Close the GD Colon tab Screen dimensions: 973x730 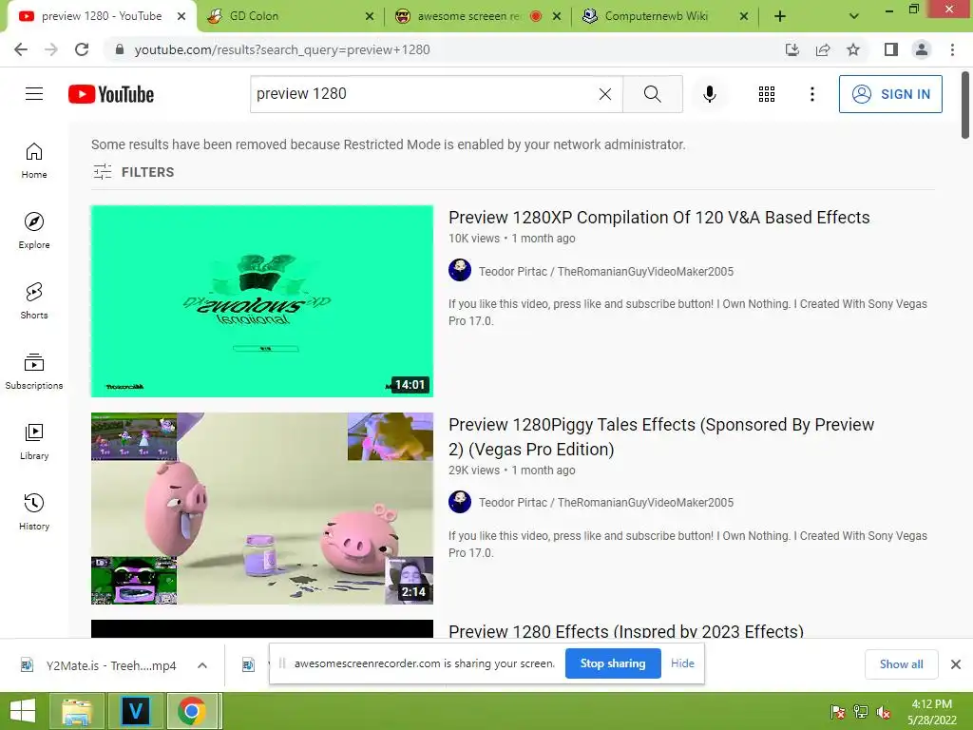click(370, 16)
